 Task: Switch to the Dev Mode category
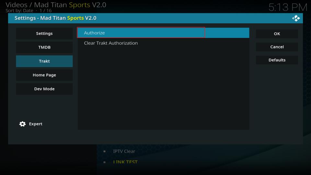[44, 89]
